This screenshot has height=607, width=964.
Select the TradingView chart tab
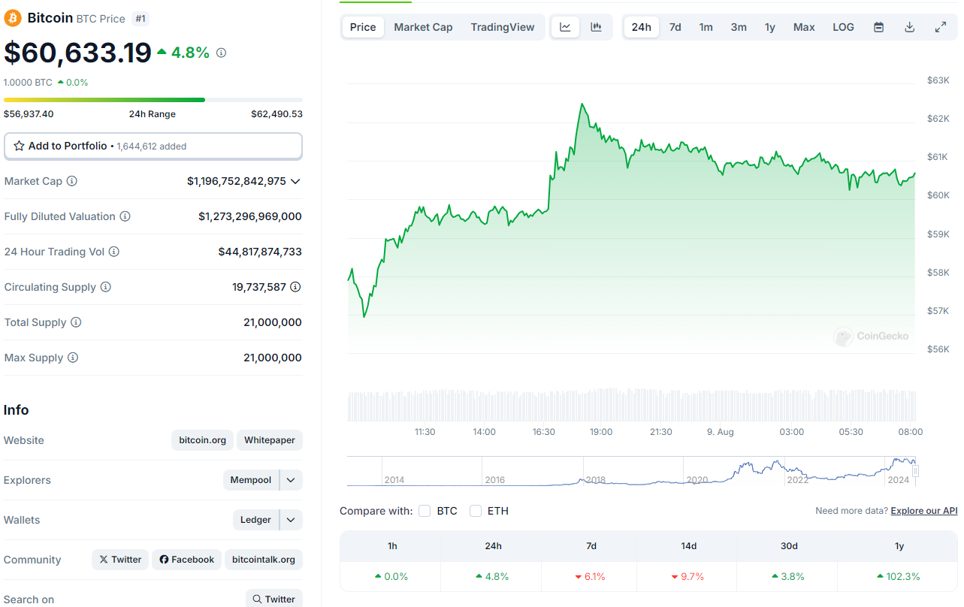(x=503, y=27)
